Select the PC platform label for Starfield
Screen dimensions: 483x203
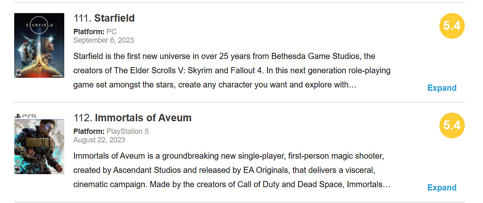coord(111,32)
